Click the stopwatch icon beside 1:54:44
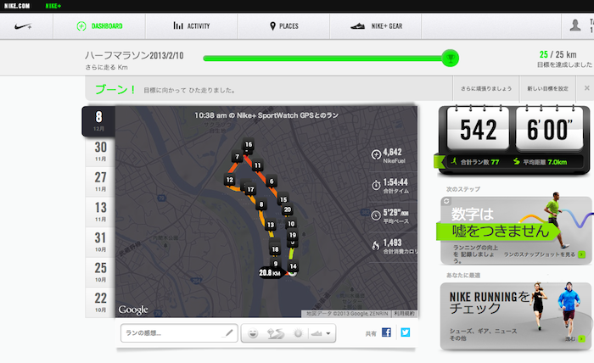Screen dimensions: 594x363 pyautogui.click(x=376, y=185)
